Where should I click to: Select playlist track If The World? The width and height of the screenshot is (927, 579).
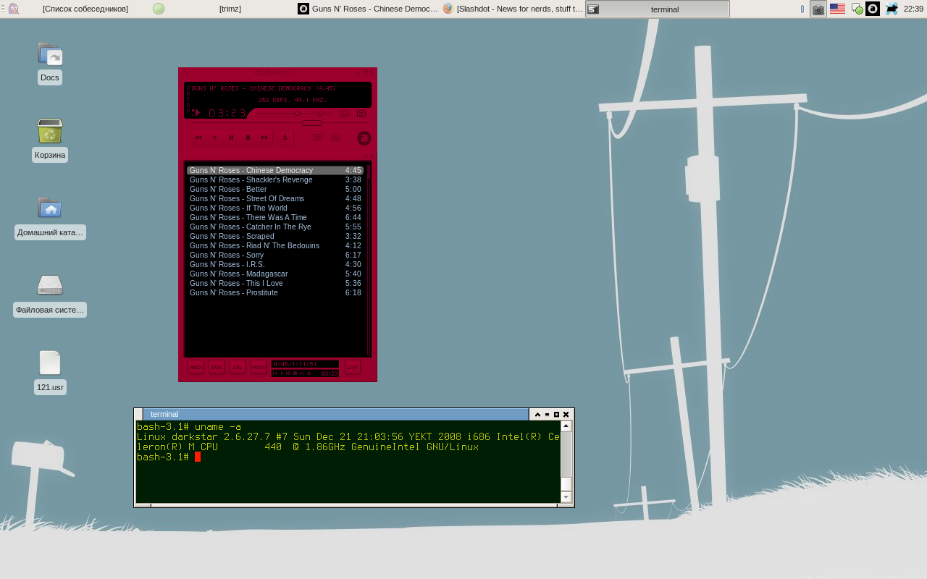275,208
